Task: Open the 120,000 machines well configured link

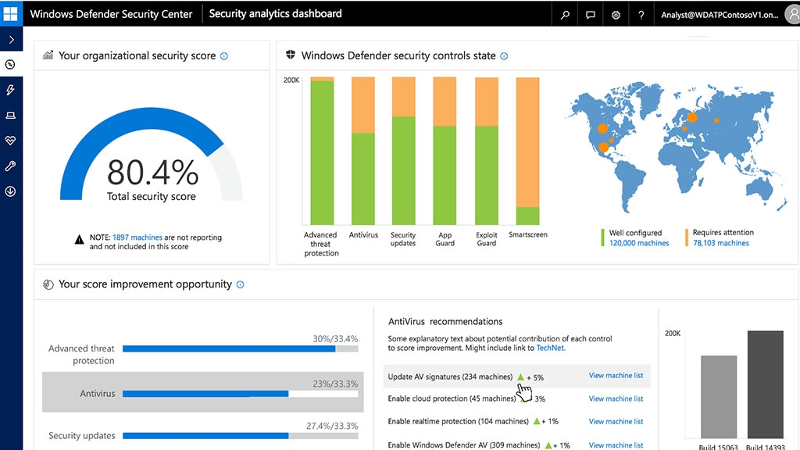Action: (x=639, y=243)
